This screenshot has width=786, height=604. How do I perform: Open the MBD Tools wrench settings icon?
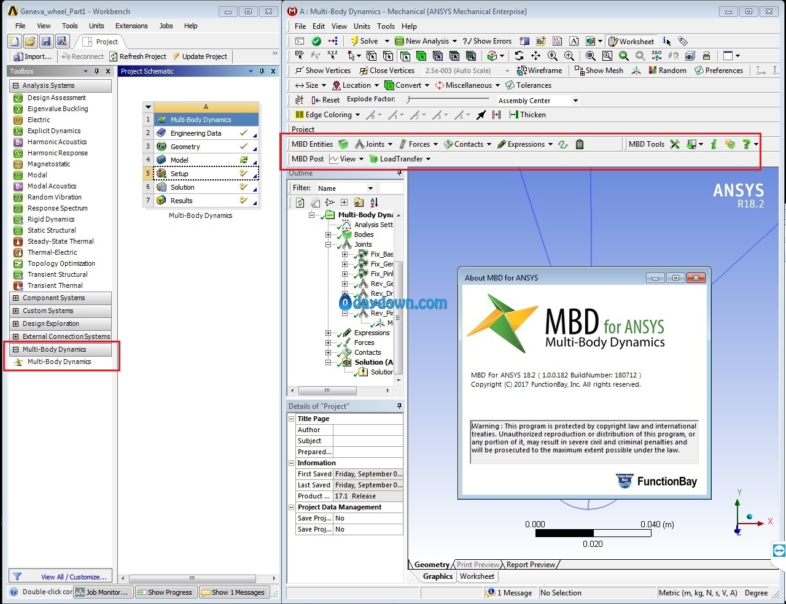point(675,144)
